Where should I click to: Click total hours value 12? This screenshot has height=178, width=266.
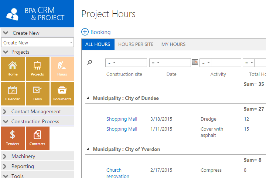(x=246, y=119)
